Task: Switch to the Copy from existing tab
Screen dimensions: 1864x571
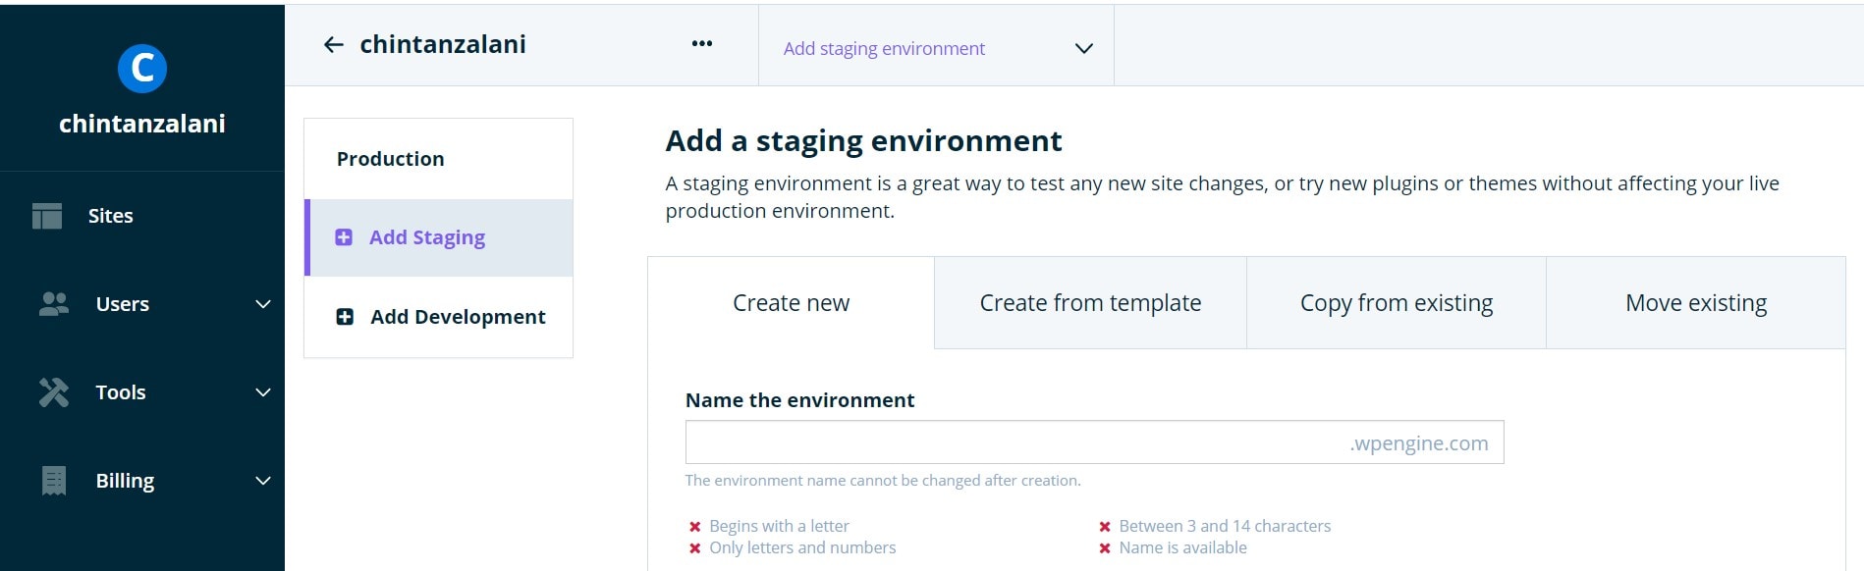Action: click(x=1396, y=303)
